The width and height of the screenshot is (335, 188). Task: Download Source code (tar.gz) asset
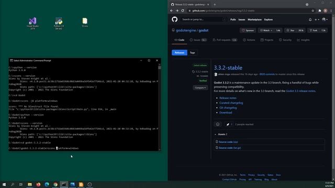[x=230, y=148]
